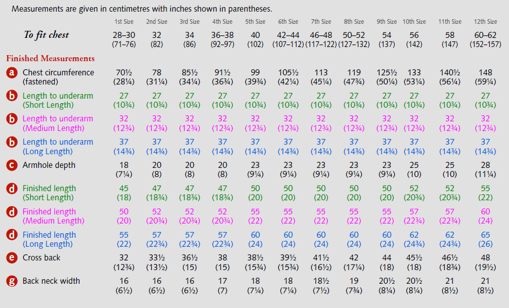Select the '60–62' chest value for 12th Size
The height and width of the screenshot is (308, 509).
(485, 35)
